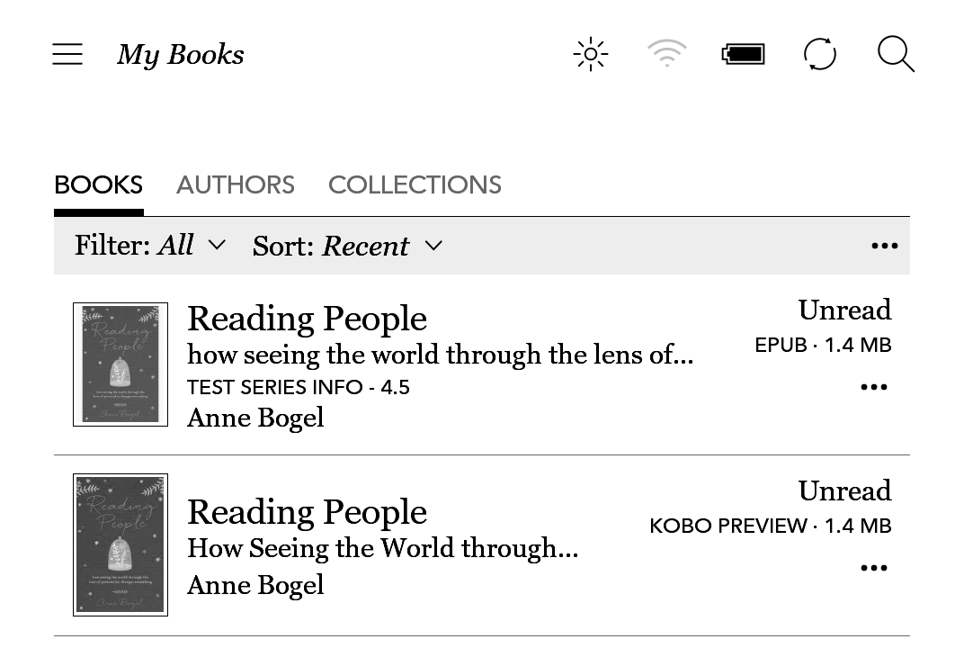Image resolution: width=964 pixels, height=648 pixels.
Task: Tap the battery status icon
Action: pos(743,55)
